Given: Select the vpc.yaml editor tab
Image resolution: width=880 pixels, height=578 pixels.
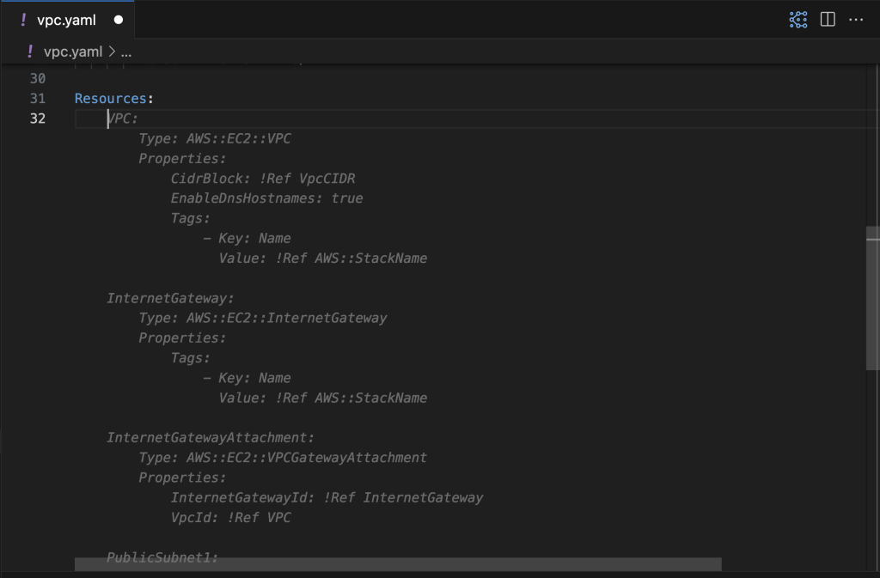Looking at the screenshot, I should click(x=67, y=20).
